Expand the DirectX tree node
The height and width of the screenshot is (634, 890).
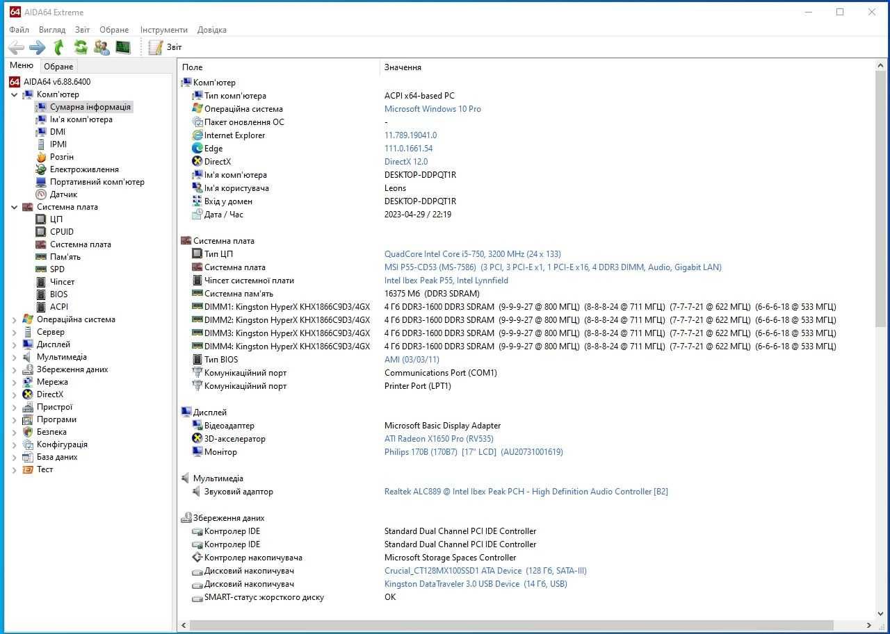pos(15,394)
